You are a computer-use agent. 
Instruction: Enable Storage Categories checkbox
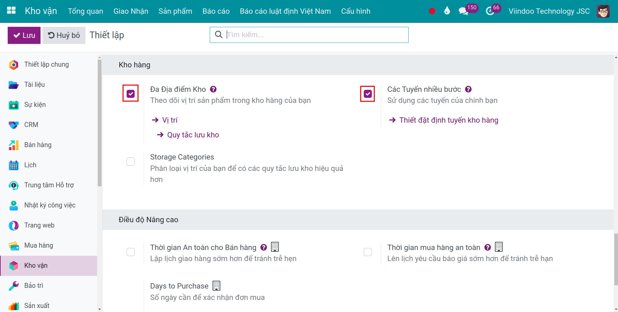point(131,162)
